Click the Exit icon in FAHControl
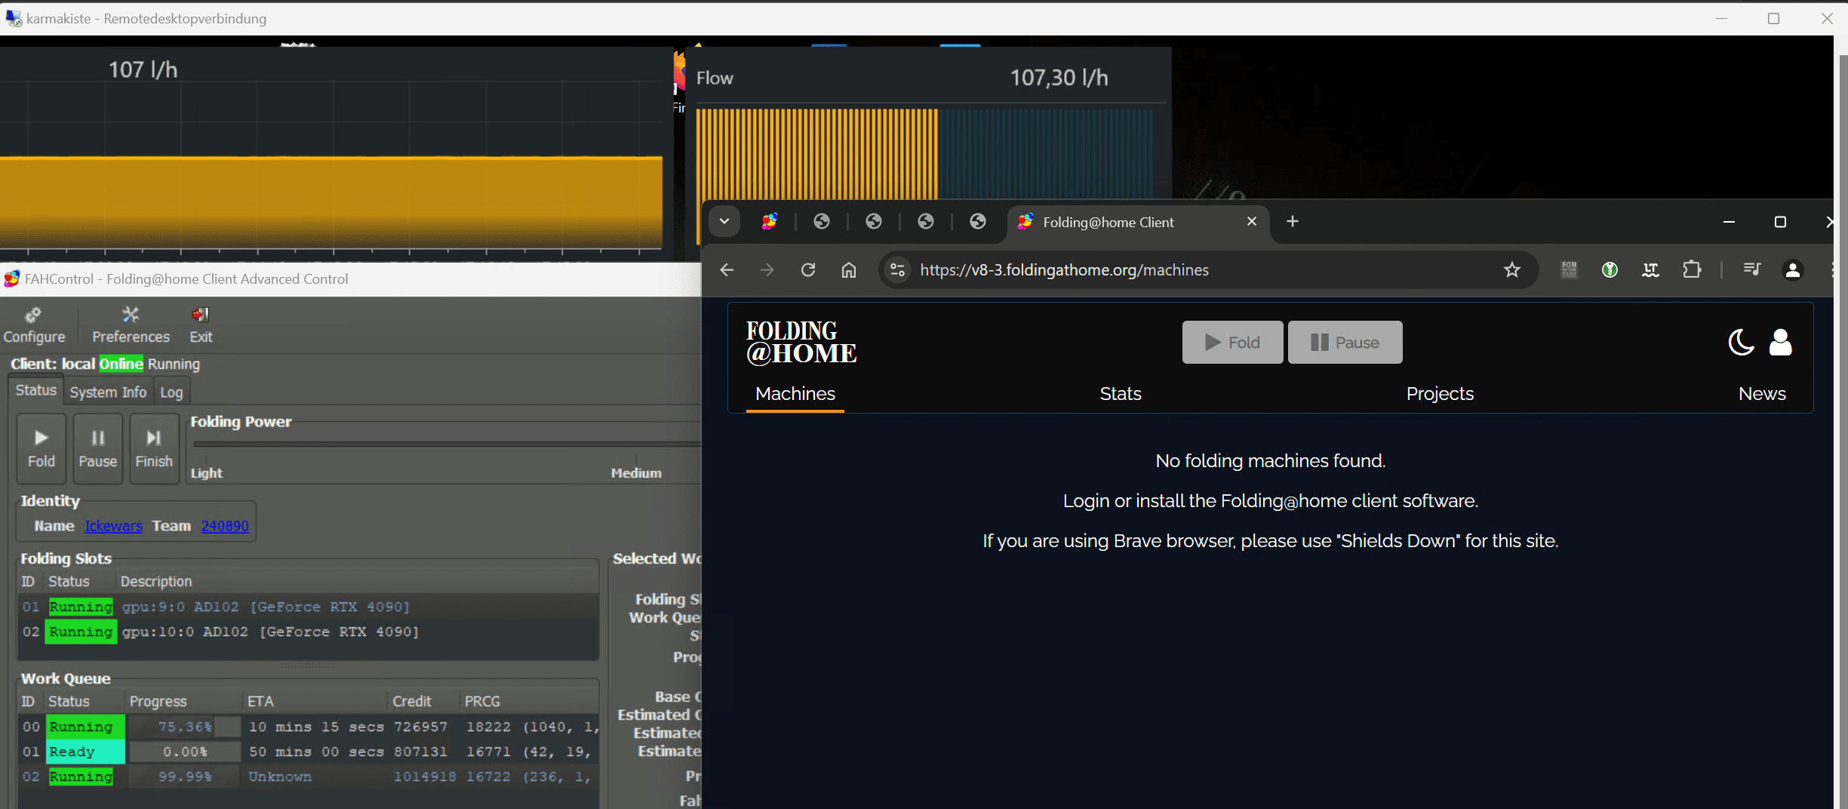 click(201, 325)
